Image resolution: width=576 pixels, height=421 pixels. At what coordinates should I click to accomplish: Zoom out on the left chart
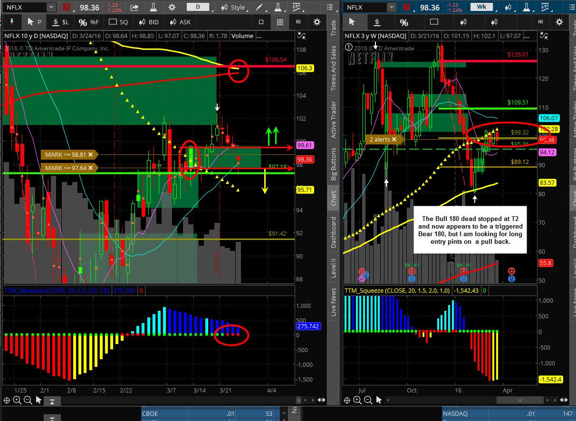28,400
